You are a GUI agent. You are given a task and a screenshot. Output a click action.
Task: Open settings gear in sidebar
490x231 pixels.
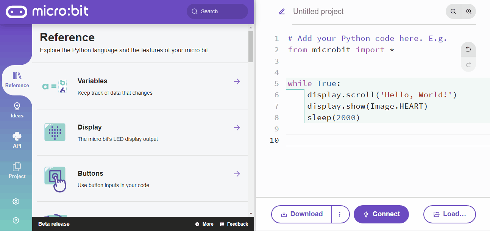[x=16, y=201]
